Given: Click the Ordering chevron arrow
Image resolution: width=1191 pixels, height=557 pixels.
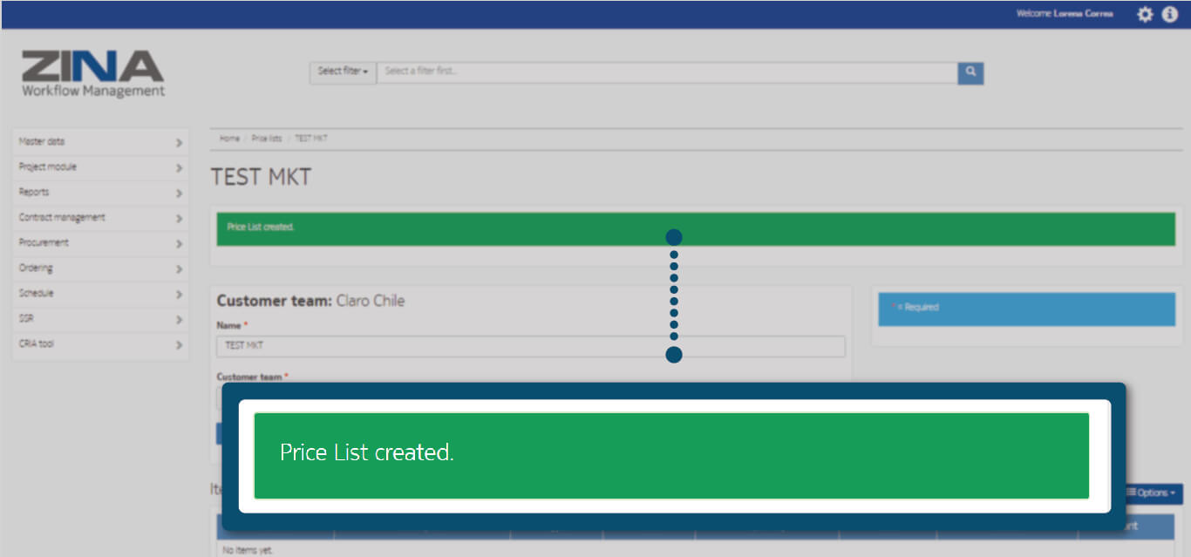Looking at the screenshot, I should (x=179, y=269).
